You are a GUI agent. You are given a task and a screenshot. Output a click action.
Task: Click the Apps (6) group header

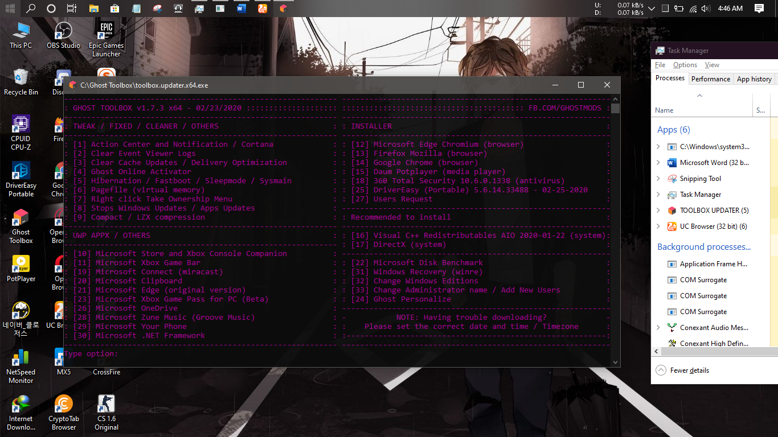(673, 130)
